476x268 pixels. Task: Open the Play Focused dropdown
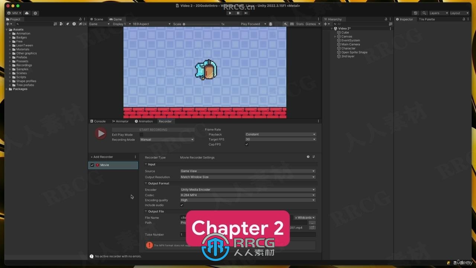(x=253, y=24)
